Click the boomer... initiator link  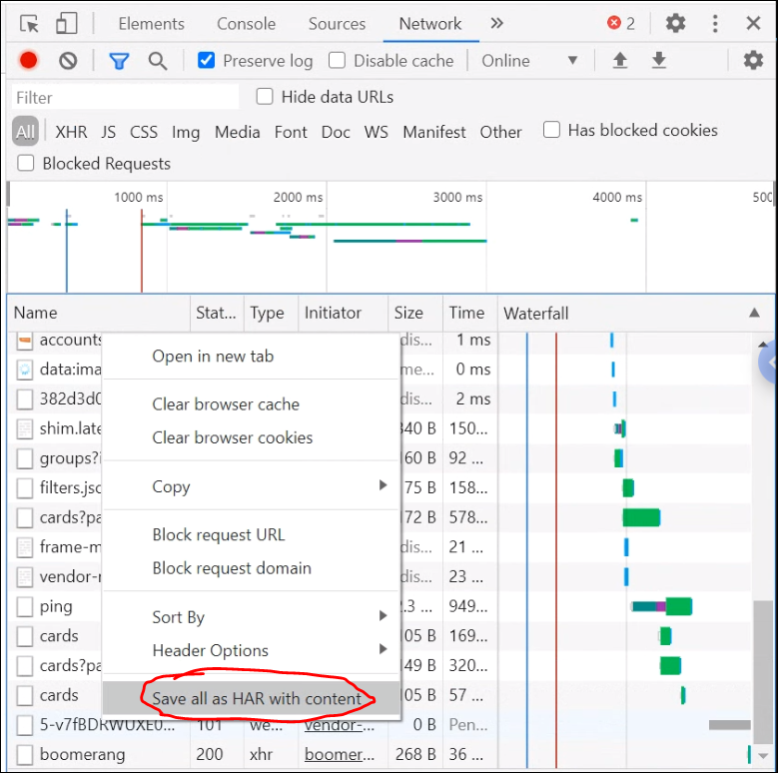(340, 754)
